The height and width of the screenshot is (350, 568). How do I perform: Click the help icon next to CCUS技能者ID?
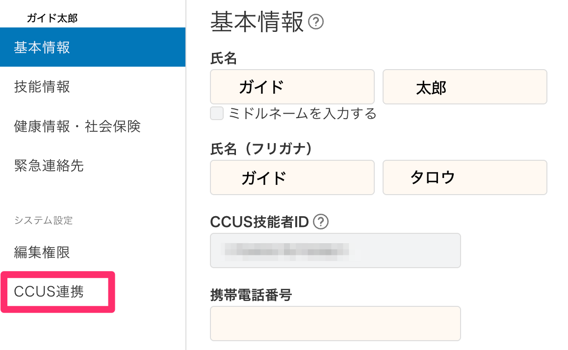click(x=321, y=222)
